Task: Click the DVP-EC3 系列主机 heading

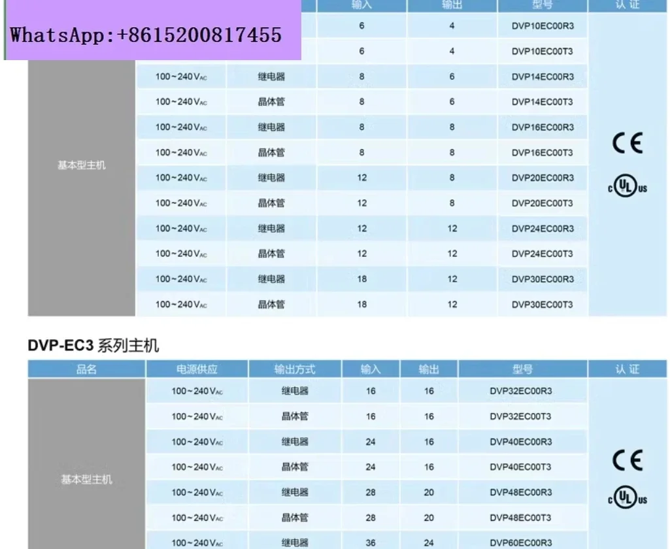Action: click(93, 345)
